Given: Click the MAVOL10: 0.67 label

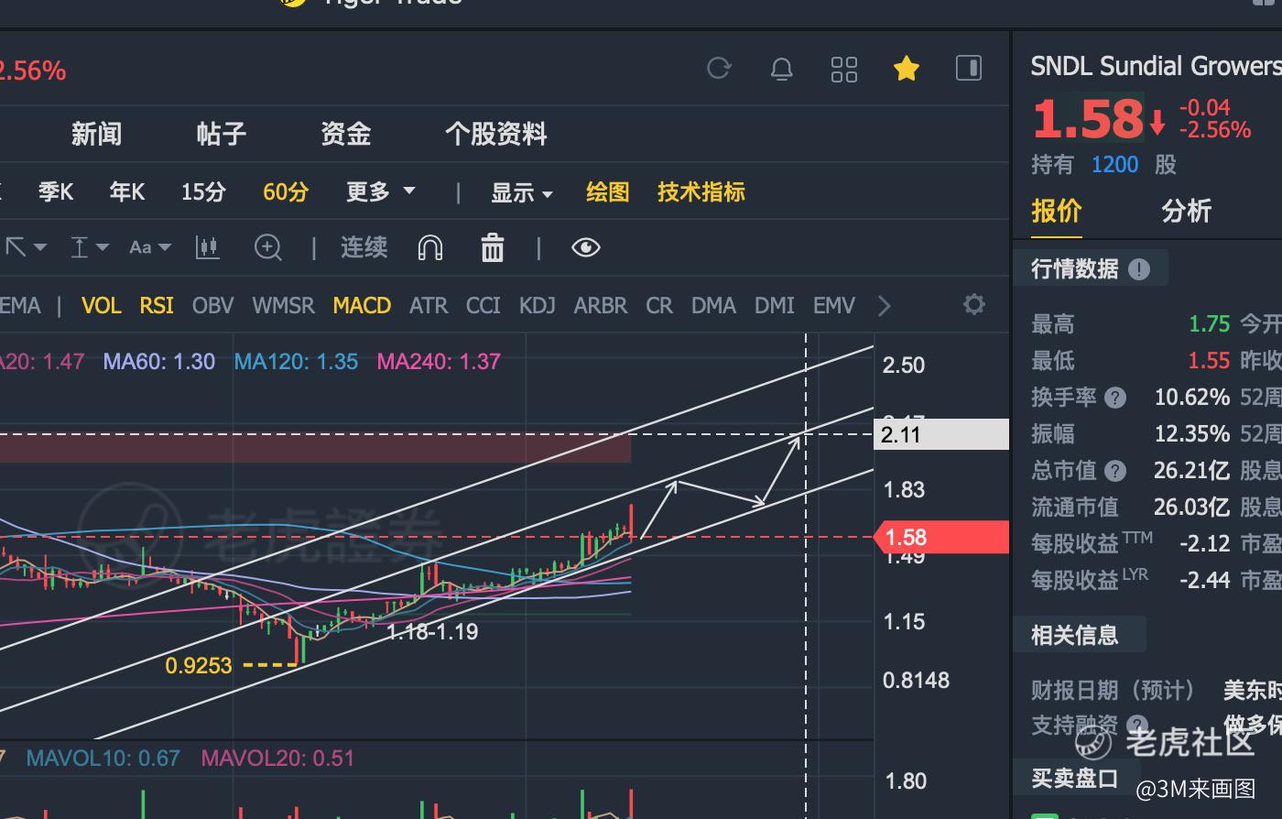Looking at the screenshot, I should coord(103,759).
